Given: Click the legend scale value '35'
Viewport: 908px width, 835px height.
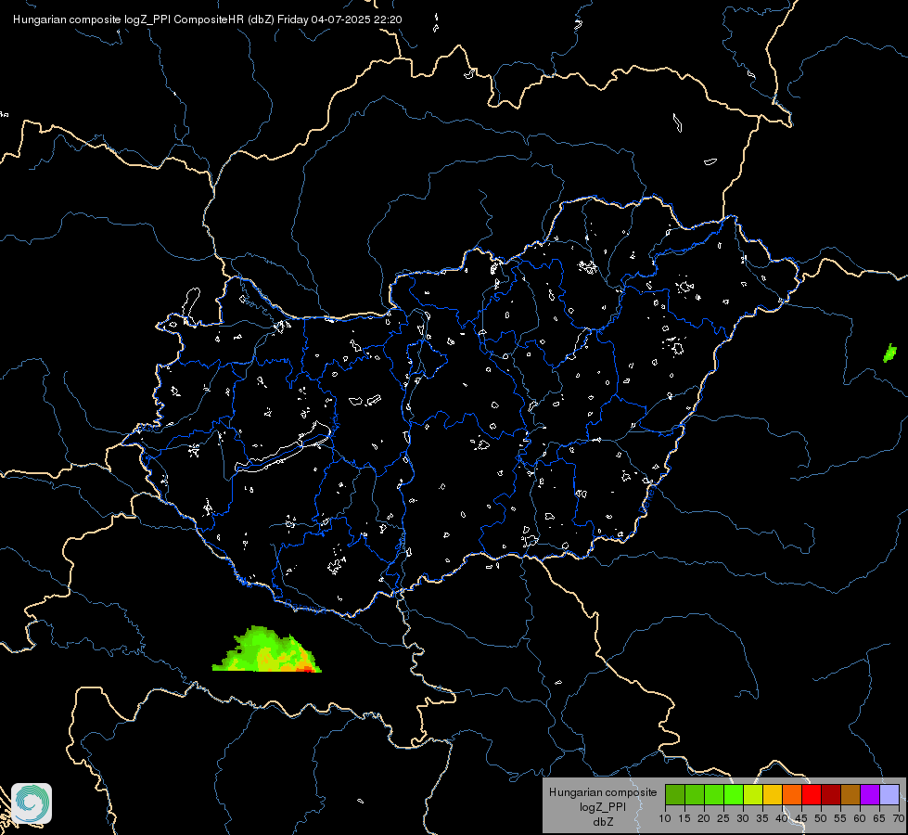Looking at the screenshot, I should click(762, 819).
